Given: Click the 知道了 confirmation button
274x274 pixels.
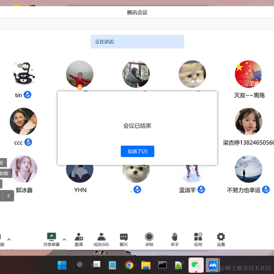Looking at the screenshot, I should (138, 151).
